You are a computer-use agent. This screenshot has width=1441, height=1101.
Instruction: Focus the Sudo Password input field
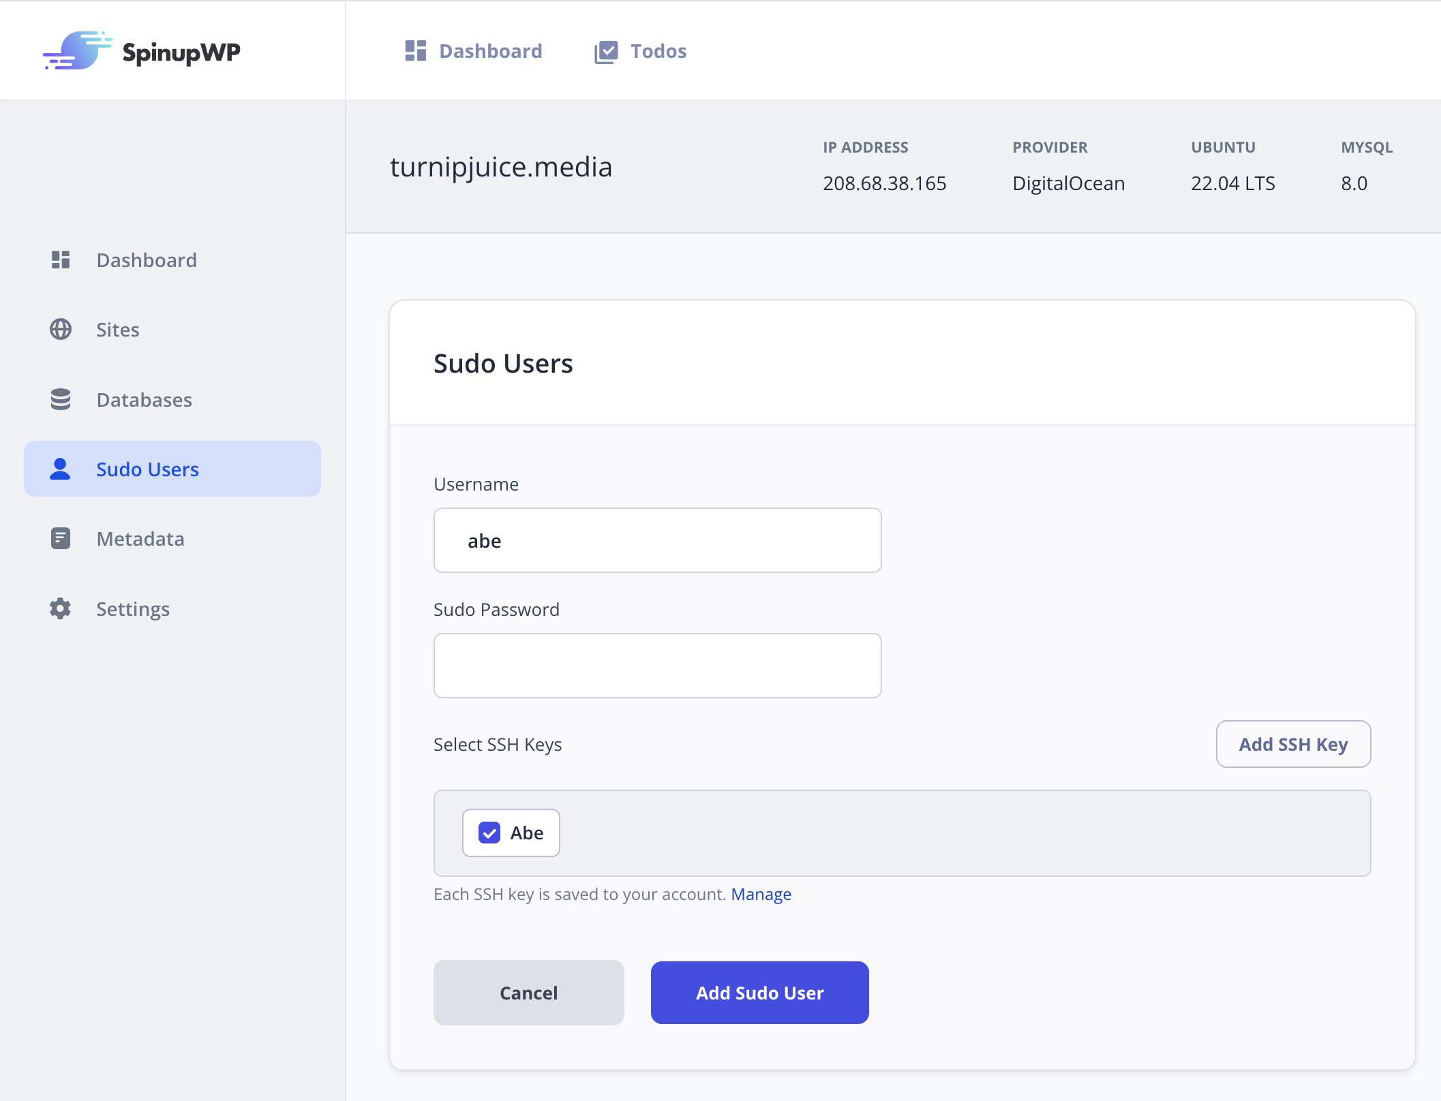pyautogui.click(x=658, y=666)
